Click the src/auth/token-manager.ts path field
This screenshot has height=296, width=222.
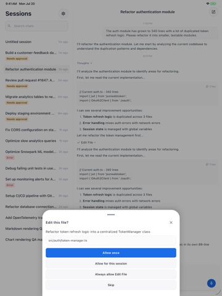pos(111,240)
